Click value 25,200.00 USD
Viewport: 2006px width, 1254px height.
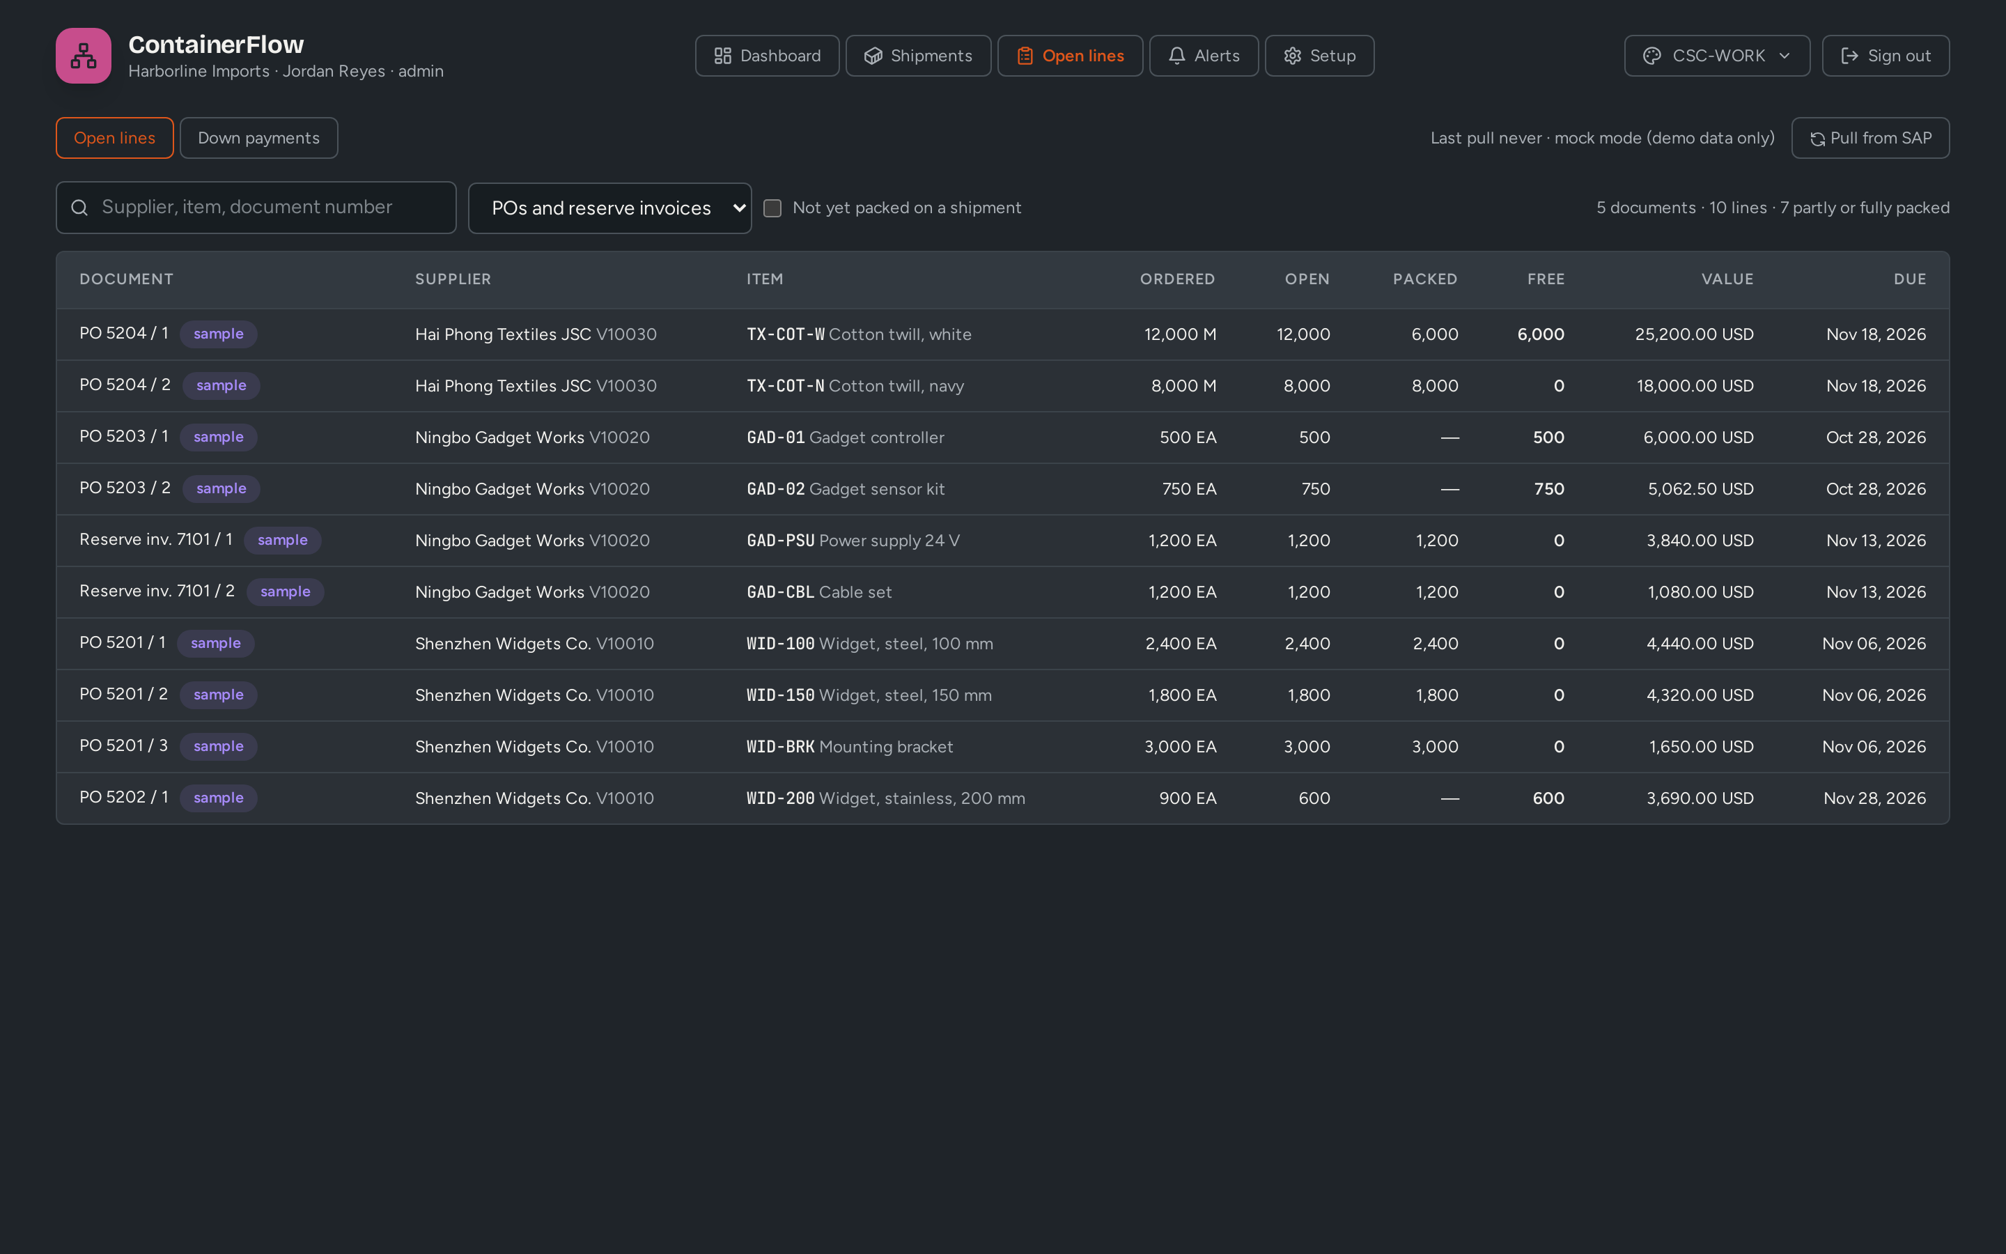point(1693,334)
